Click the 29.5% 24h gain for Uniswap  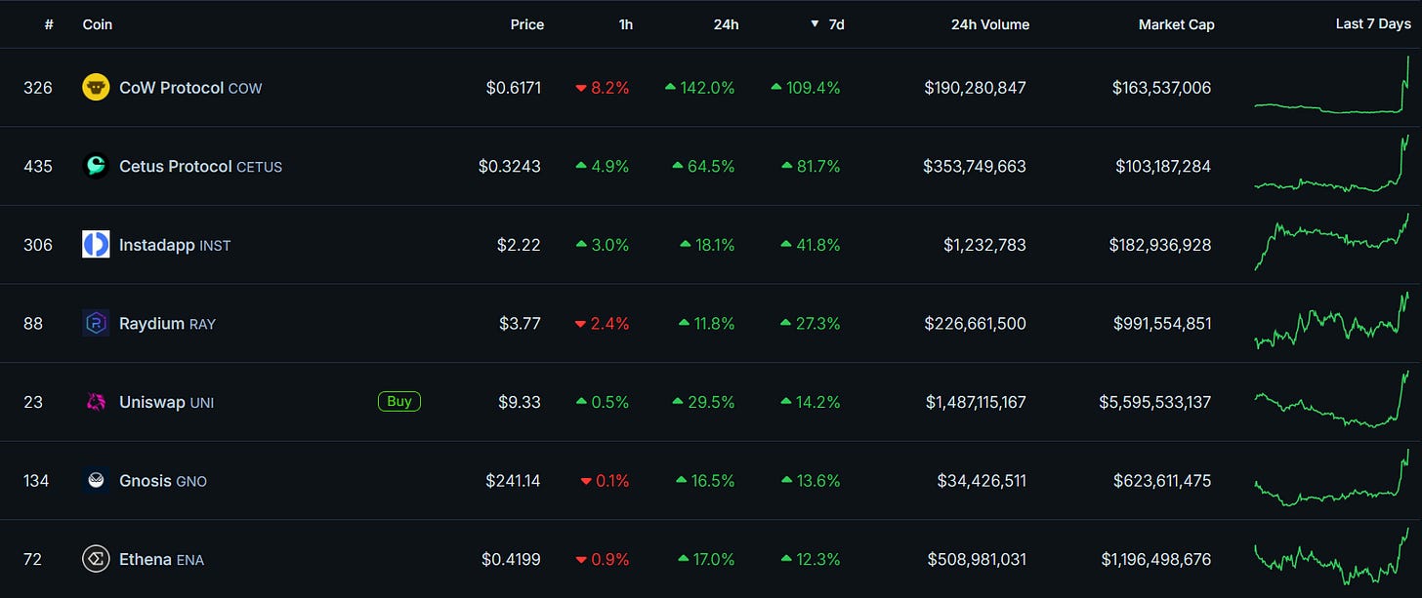tap(703, 402)
